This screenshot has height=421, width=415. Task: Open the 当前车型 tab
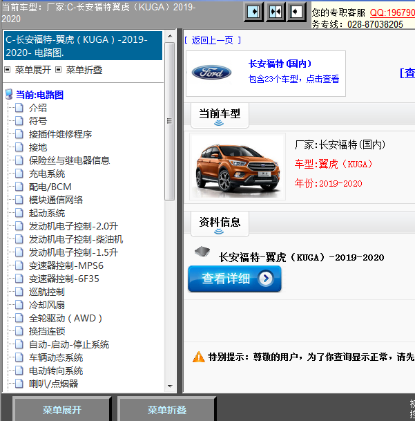220,115
